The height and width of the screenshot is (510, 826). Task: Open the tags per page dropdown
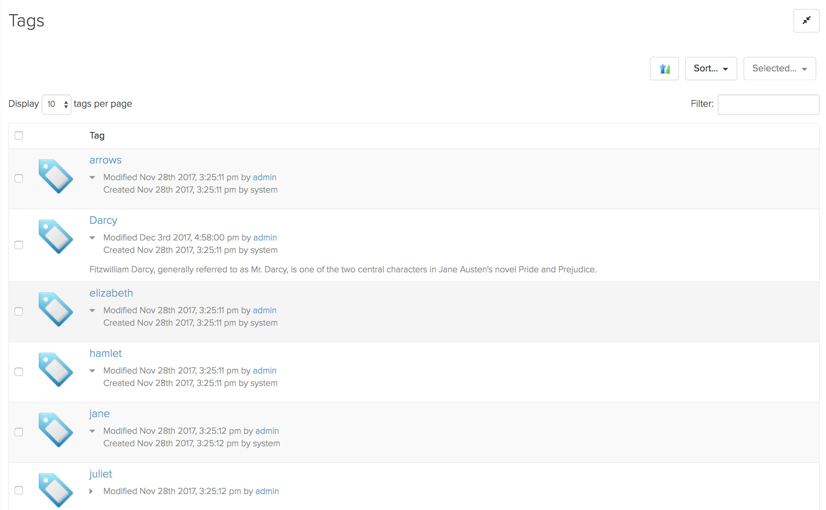(x=57, y=104)
